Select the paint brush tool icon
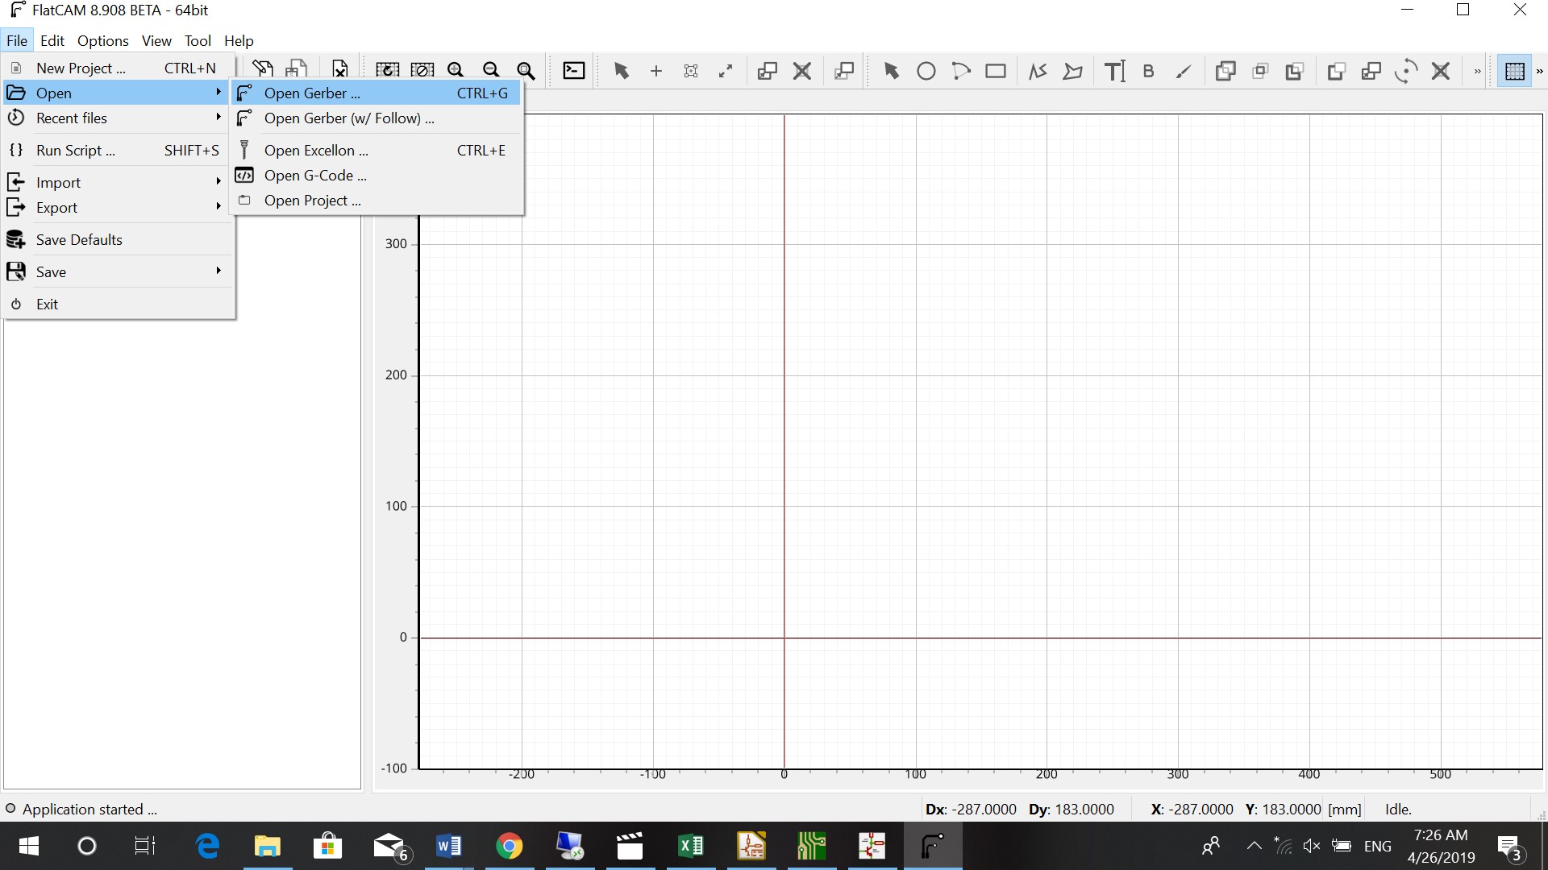This screenshot has width=1548, height=870. tap(1184, 71)
